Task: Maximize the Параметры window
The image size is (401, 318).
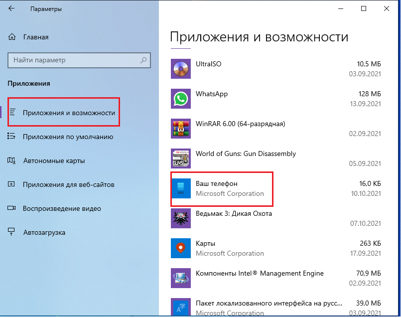Action: coord(364,8)
